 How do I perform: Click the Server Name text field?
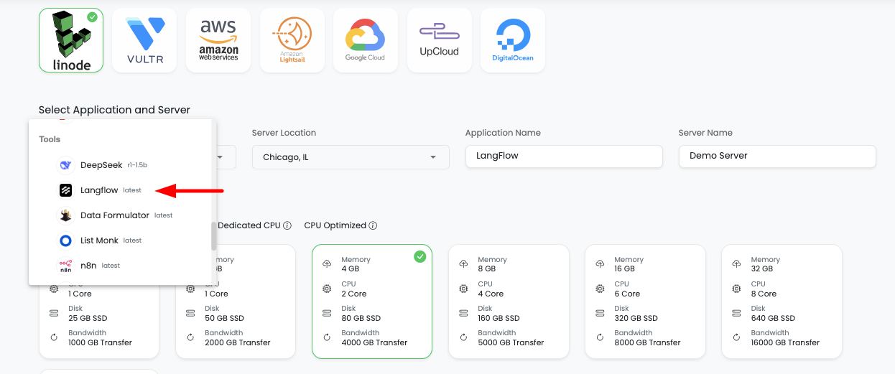[x=776, y=156]
